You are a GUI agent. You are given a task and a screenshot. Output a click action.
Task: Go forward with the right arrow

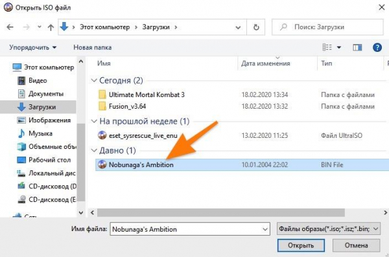(x=26, y=27)
